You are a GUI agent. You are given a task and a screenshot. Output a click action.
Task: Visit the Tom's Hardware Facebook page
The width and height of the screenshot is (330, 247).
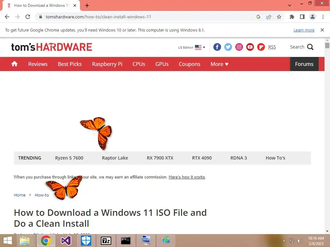(x=217, y=47)
